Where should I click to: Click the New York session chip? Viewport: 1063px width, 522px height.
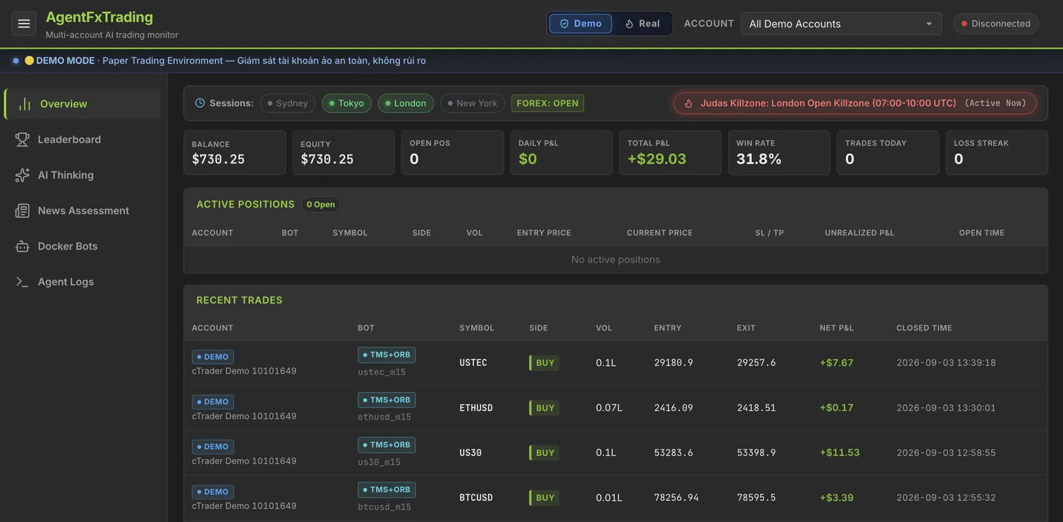tap(473, 103)
